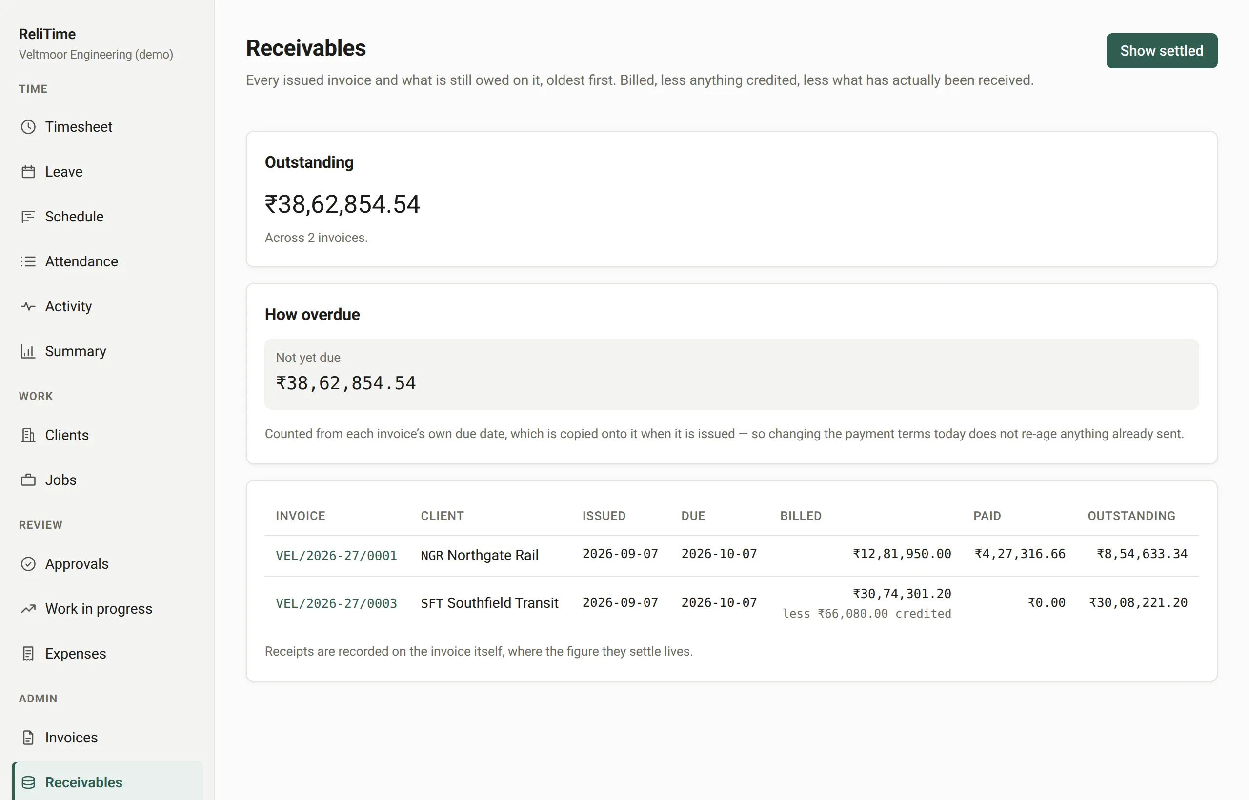This screenshot has width=1249, height=800.
Task: Open the Jobs page
Action: 107,480
